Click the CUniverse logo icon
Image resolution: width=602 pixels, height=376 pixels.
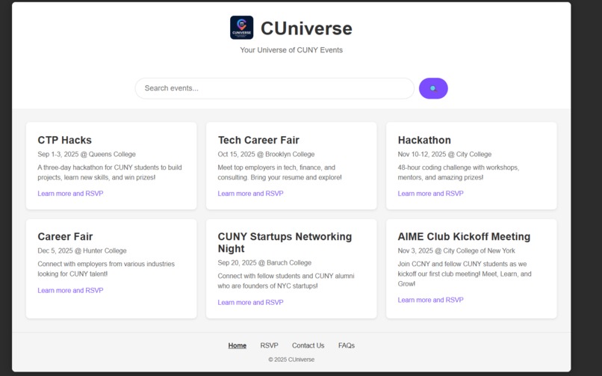(x=241, y=28)
